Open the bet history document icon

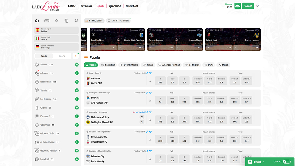tap(66, 21)
